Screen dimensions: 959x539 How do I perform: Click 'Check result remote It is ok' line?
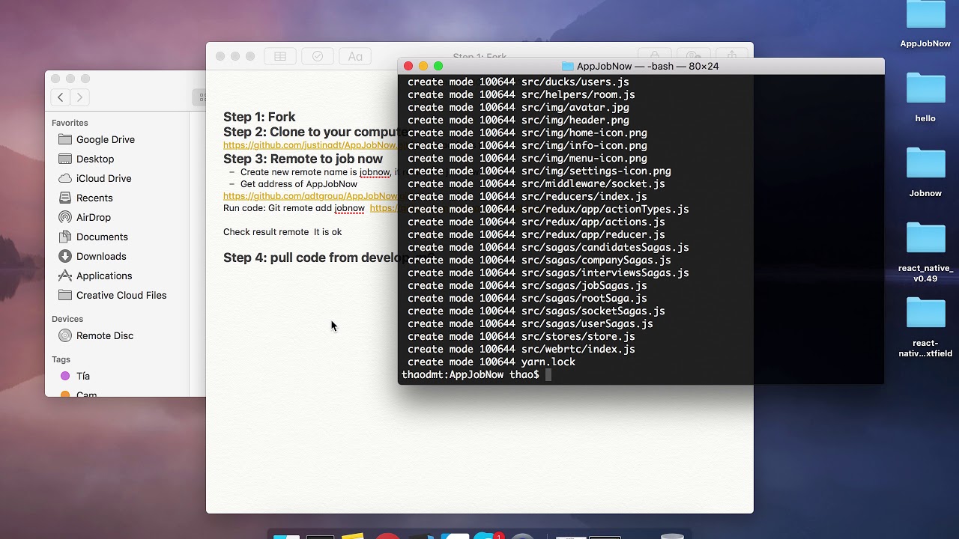coord(282,232)
